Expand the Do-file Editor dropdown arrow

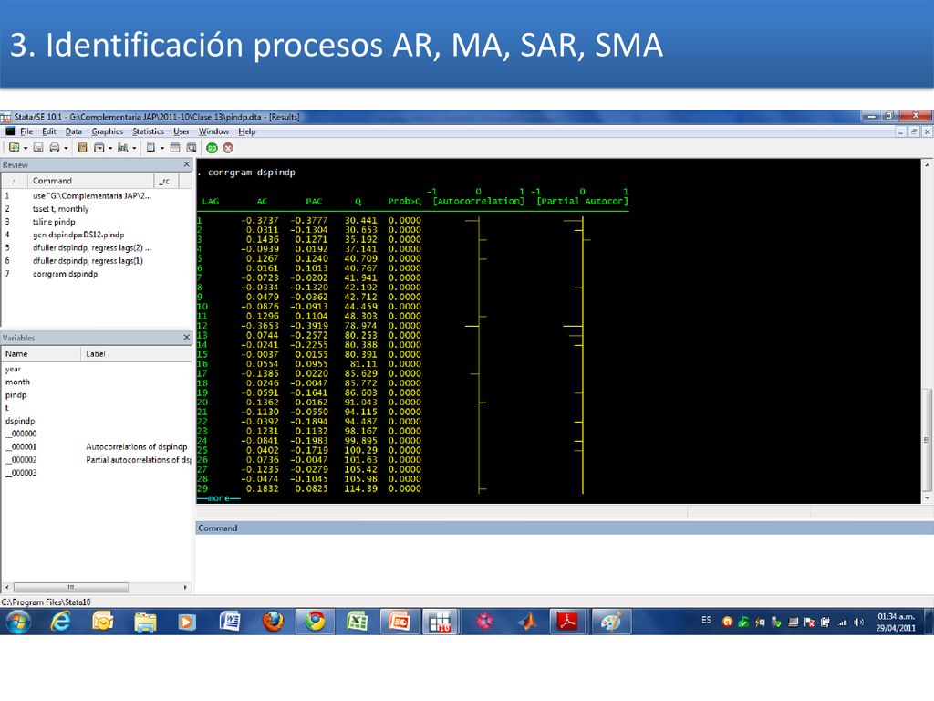click(162, 149)
